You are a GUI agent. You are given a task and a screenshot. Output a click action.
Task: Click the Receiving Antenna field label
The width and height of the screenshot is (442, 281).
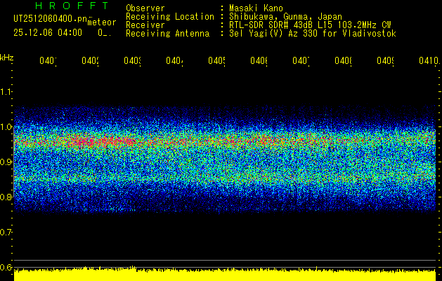pyautogui.click(x=169, y=33)
